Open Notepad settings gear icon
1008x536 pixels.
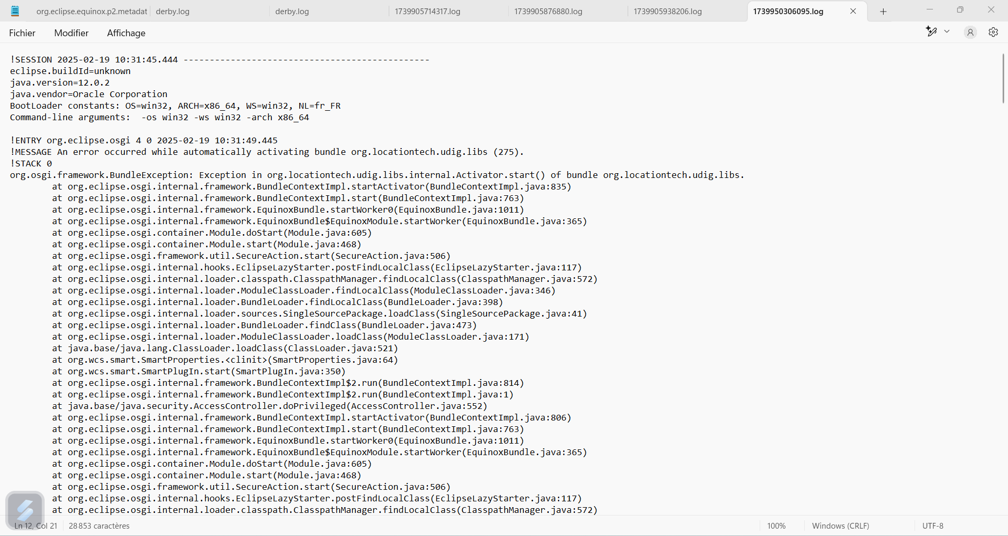tap(993, 33)
